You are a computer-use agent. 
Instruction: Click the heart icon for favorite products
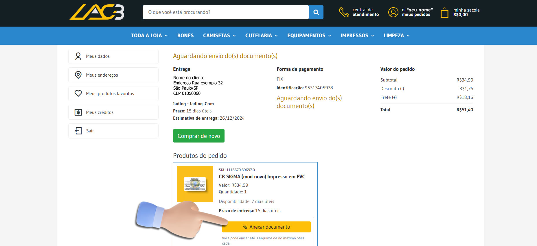tap(78, 94)
